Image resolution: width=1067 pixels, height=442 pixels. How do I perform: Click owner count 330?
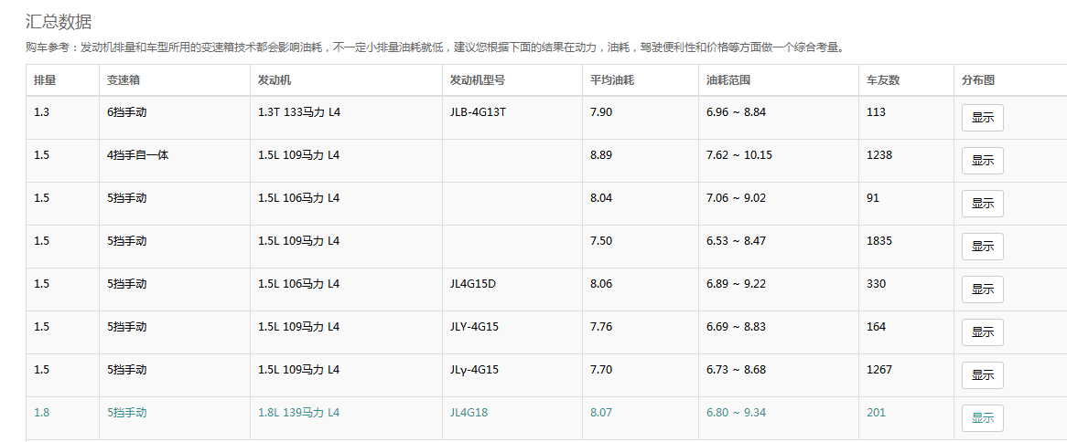pos(876,284)
